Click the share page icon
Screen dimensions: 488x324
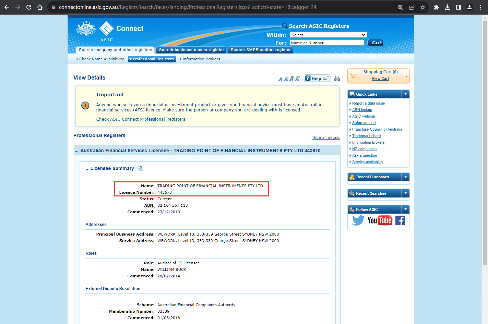point(412,7)
